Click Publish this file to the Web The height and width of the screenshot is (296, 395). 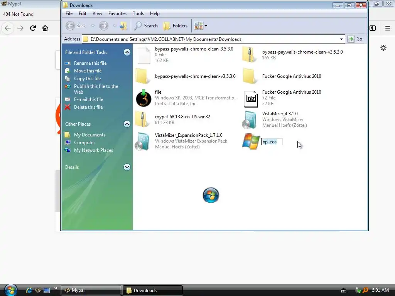(96, 89)
